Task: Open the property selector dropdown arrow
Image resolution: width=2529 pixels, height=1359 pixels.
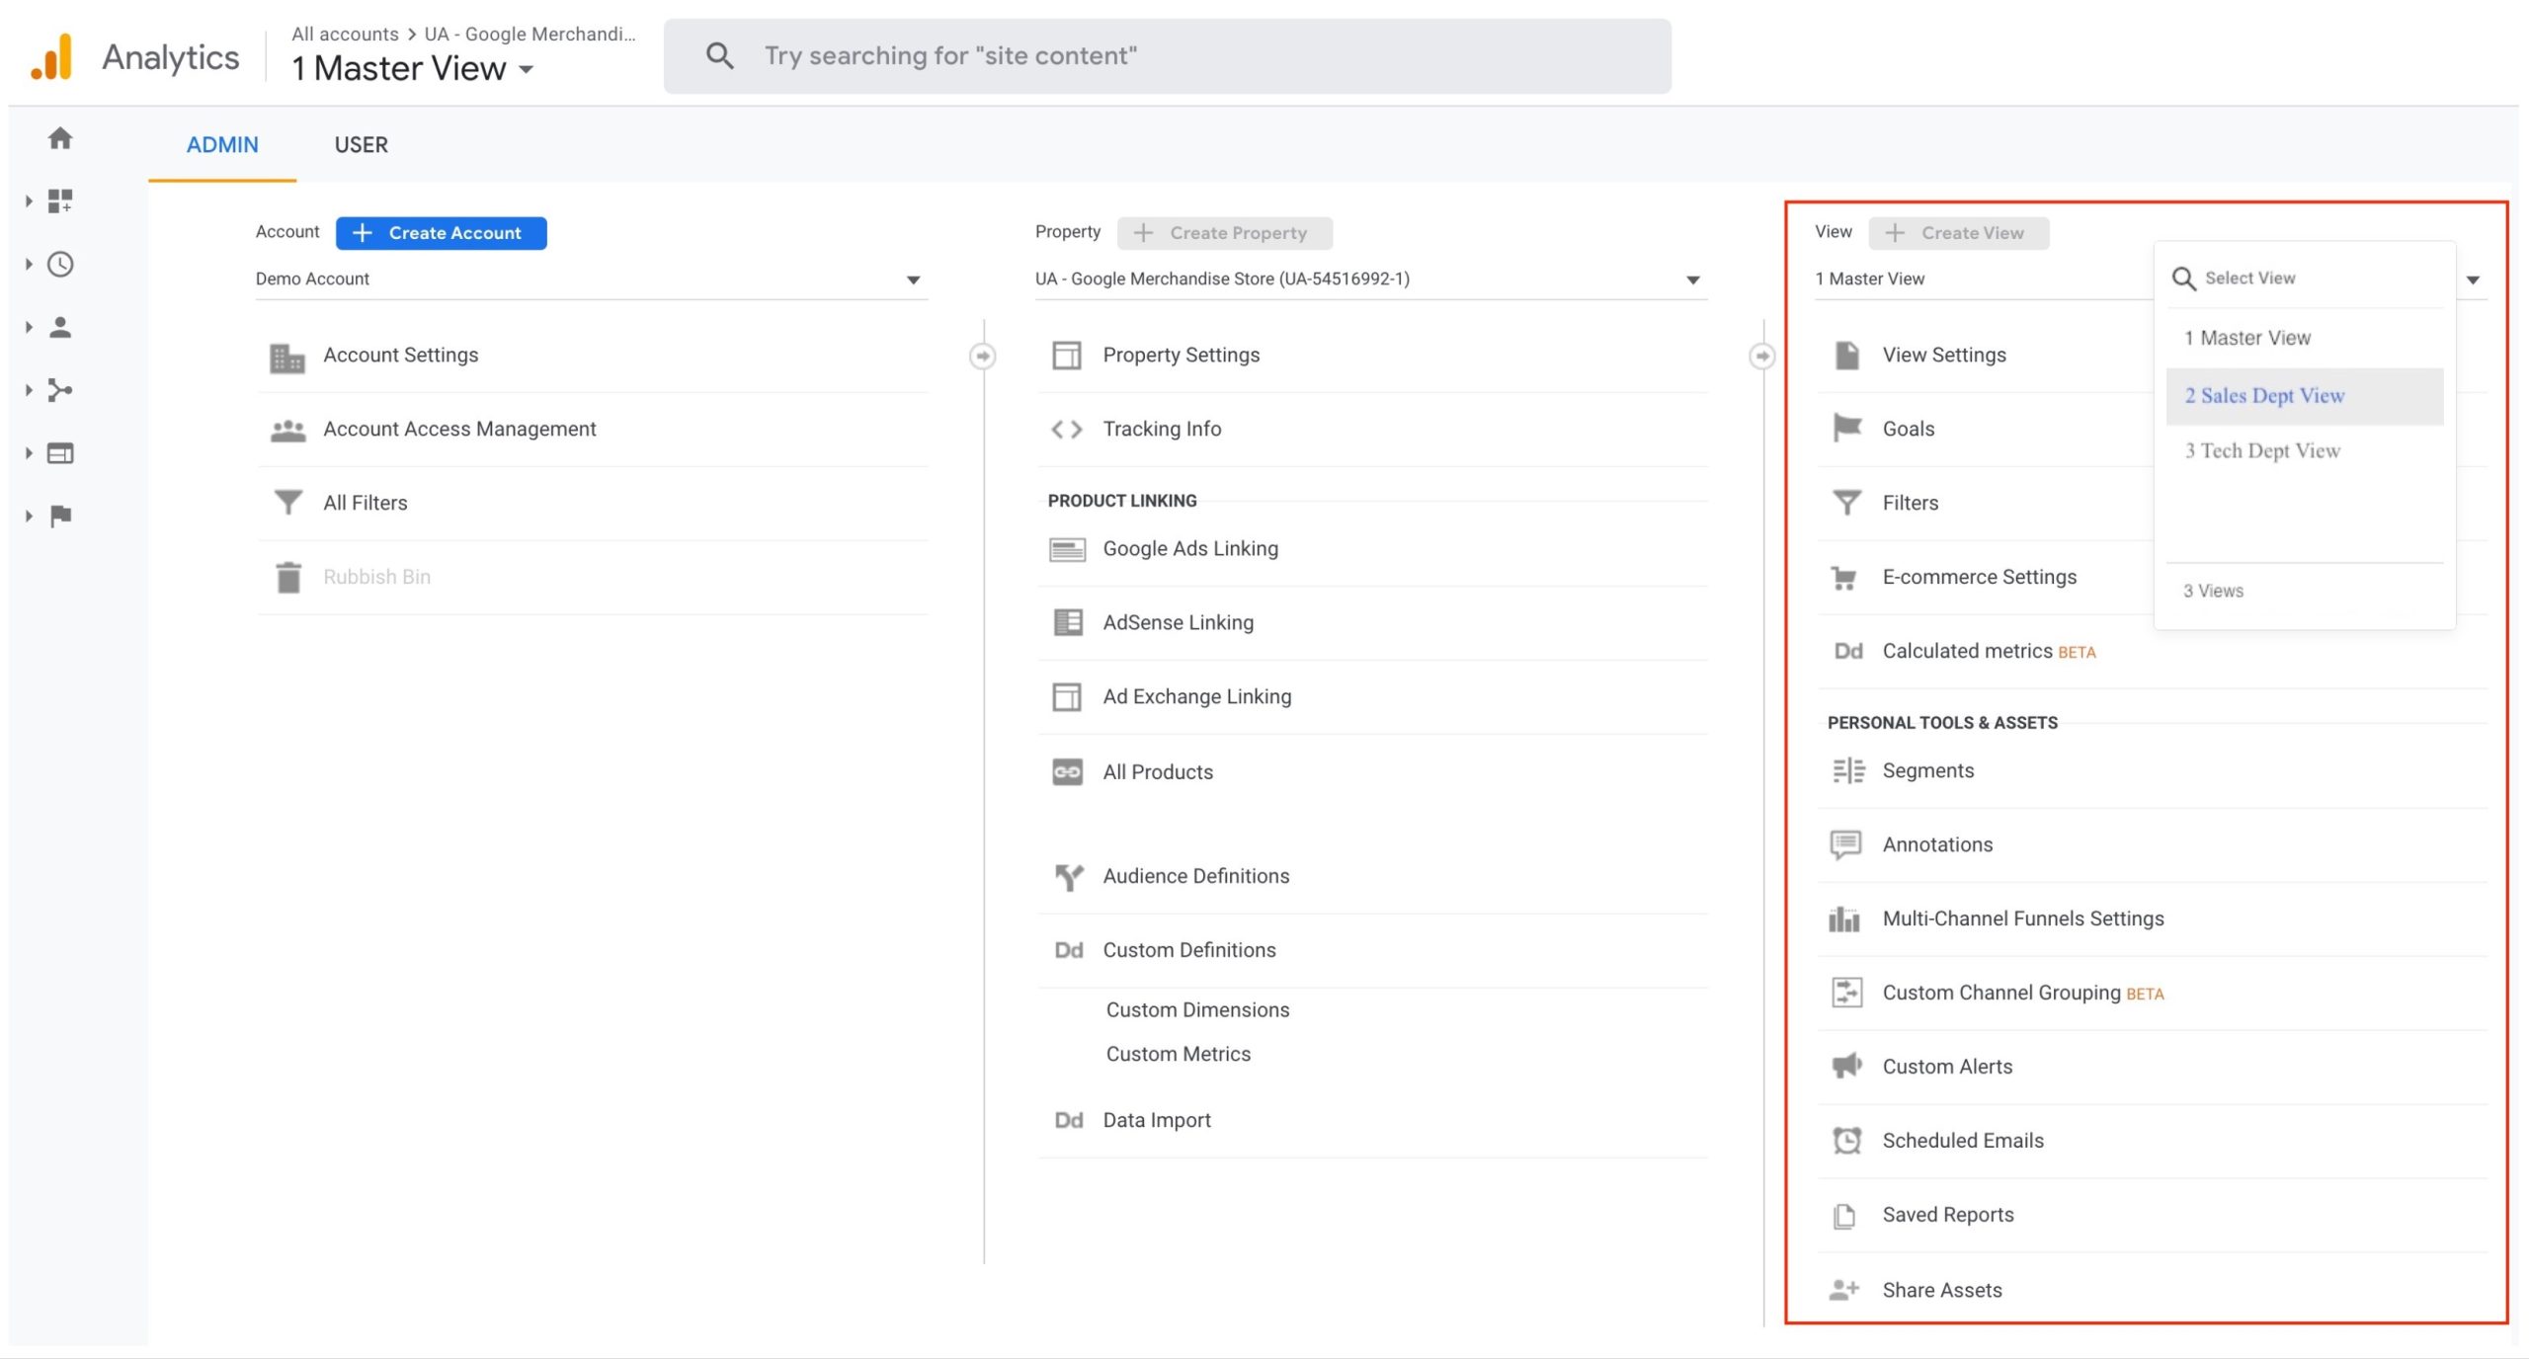Action: point(1692,280)
